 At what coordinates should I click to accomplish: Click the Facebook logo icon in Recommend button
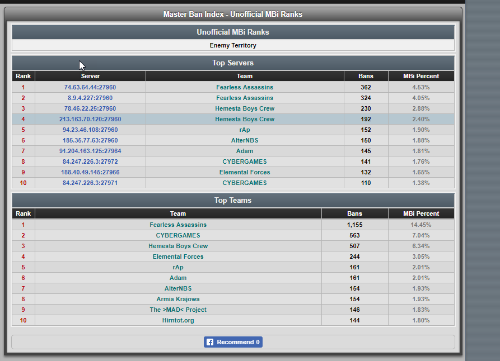tap(210, 342)
